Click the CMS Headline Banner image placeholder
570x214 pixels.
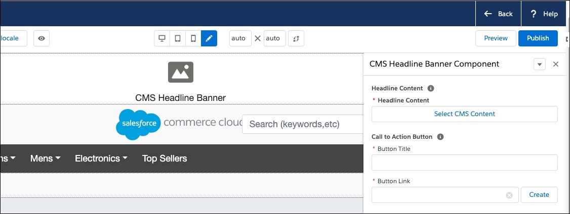click(181, 72)
